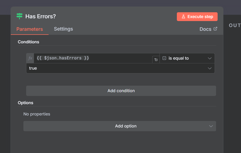Click the Conditions section heading
Image resolution: width=241 pixels, height=153 pixels.
[x=28, y=42]
